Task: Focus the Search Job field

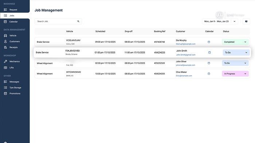Action: coord(58,21)
